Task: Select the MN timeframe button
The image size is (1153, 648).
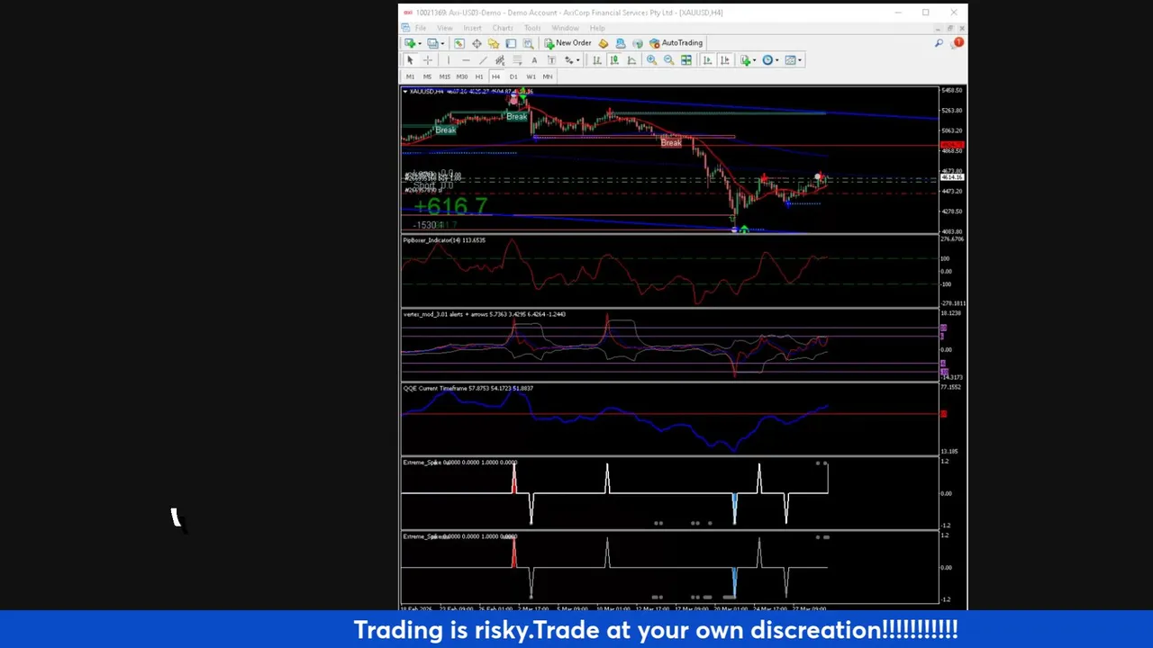Action: pos(548,76)
